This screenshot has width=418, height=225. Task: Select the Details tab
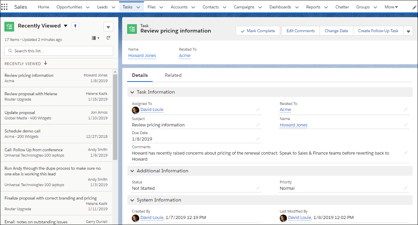click(x=140, y=75)
